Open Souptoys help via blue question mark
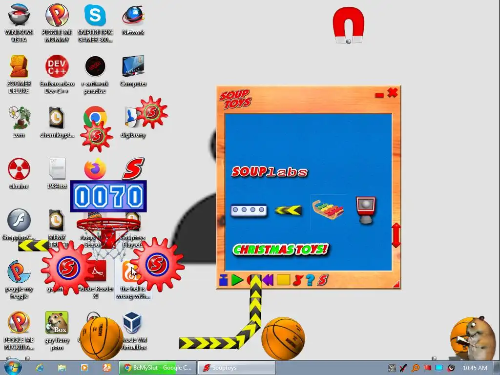Image resolution: width=500 pixels, height=375 pixels. [x=310, y=280]
